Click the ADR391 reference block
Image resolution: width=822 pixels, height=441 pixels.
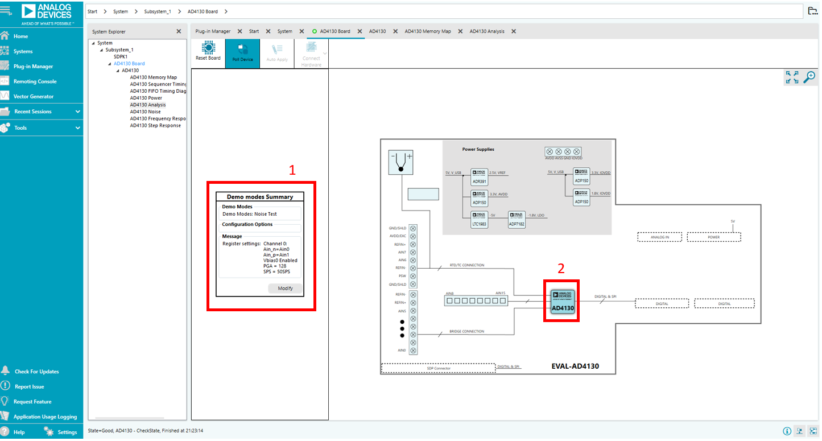479,176
